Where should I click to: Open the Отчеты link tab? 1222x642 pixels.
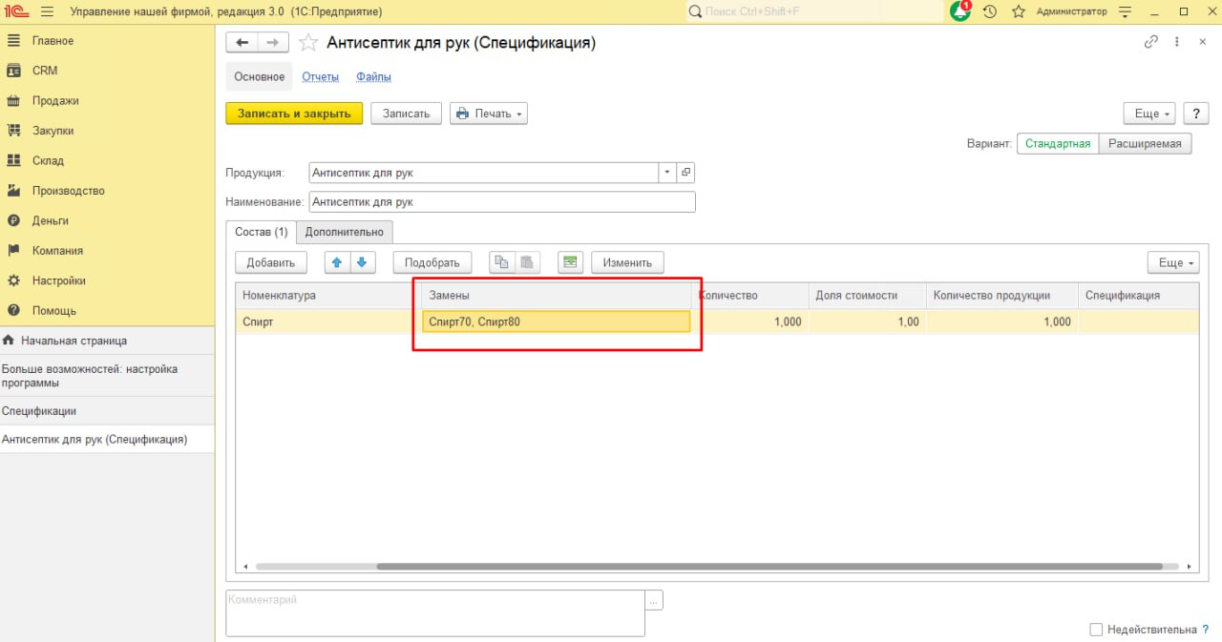(321, 77)
